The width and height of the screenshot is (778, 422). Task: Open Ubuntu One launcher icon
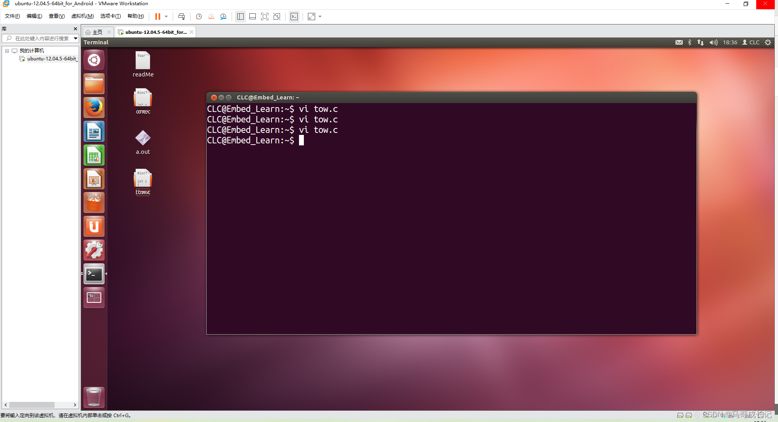tap(94, 227)
